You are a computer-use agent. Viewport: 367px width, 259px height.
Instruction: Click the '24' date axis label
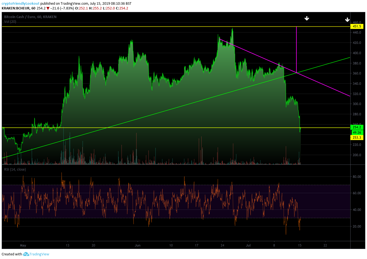tap(222, 245)
